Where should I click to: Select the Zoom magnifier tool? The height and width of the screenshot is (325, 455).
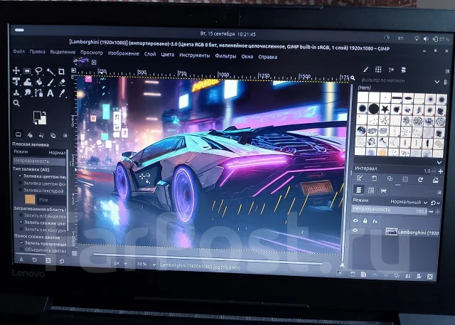[x=16, y=103]
